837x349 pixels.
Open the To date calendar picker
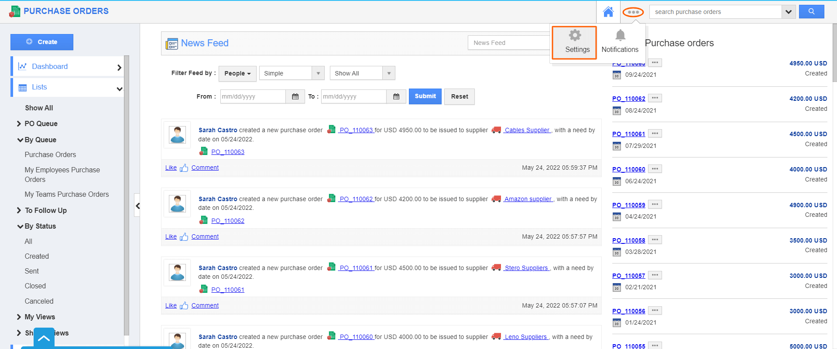click(x=396, y=96)
